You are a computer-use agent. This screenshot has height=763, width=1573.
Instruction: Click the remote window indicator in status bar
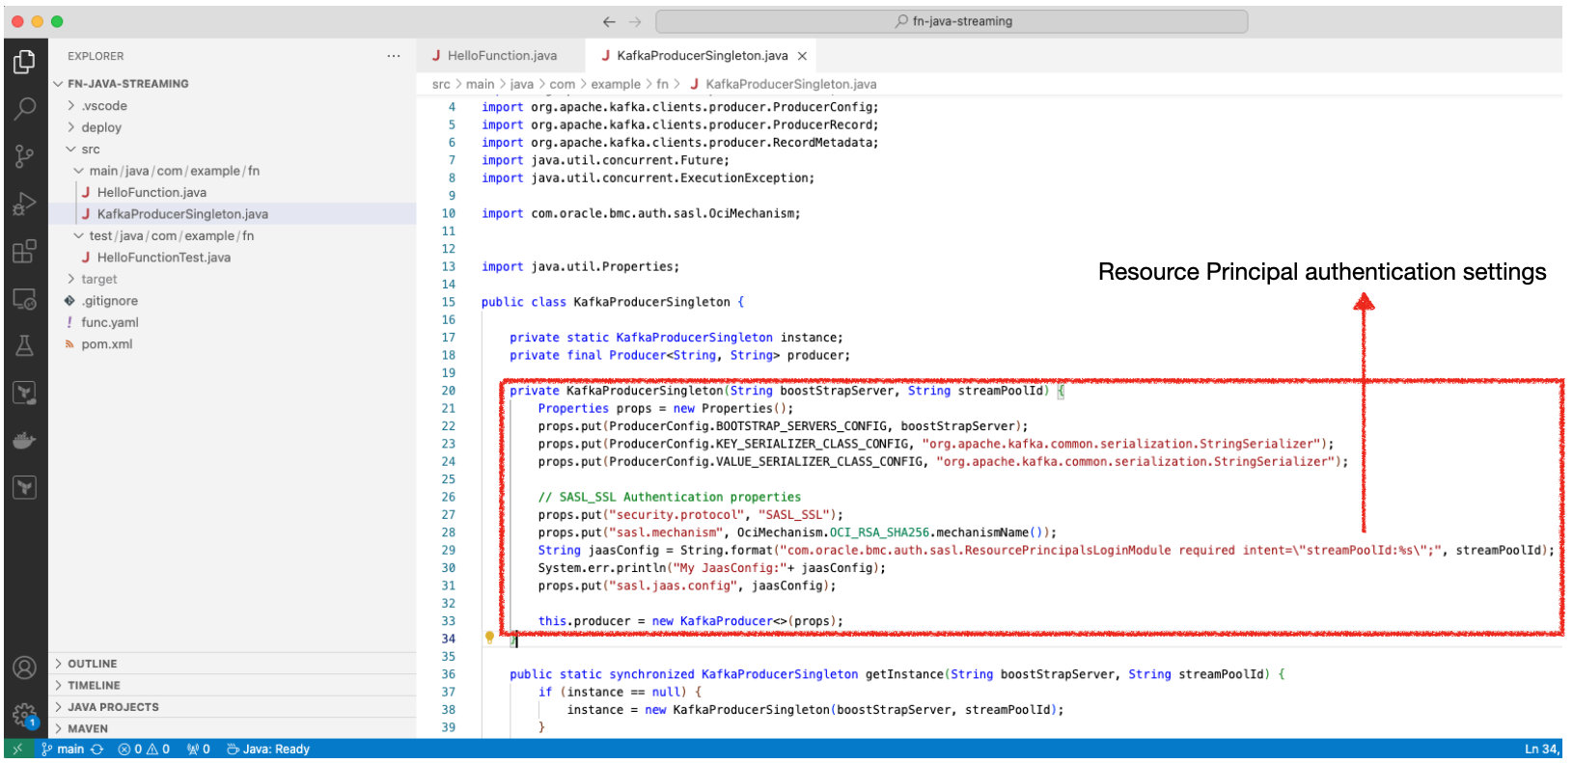[x=17, y=749]
